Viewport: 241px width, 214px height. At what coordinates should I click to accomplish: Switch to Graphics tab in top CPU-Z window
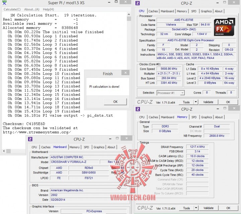click(206, 11)
